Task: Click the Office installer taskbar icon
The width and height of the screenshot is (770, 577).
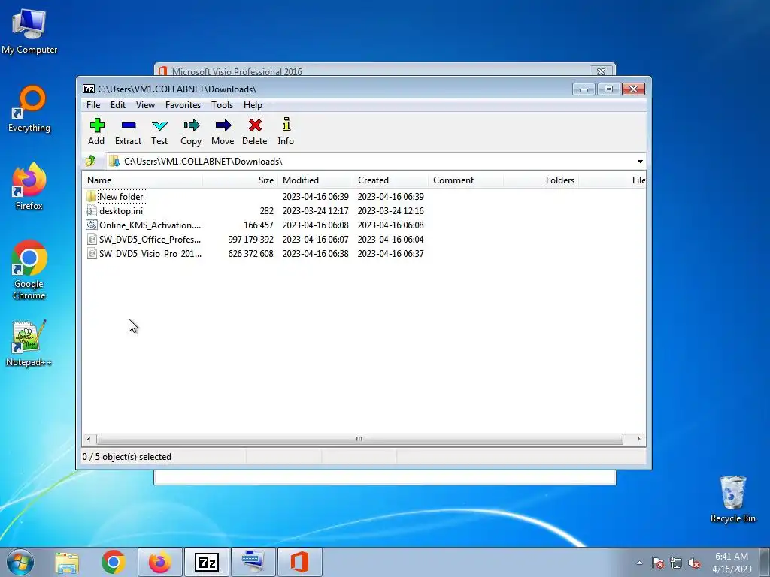Action: [299, 562]
